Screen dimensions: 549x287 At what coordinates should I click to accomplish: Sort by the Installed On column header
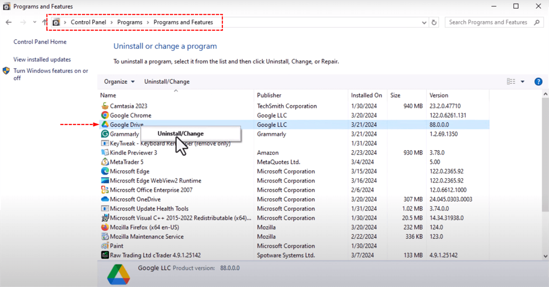(x=368, y=95)
